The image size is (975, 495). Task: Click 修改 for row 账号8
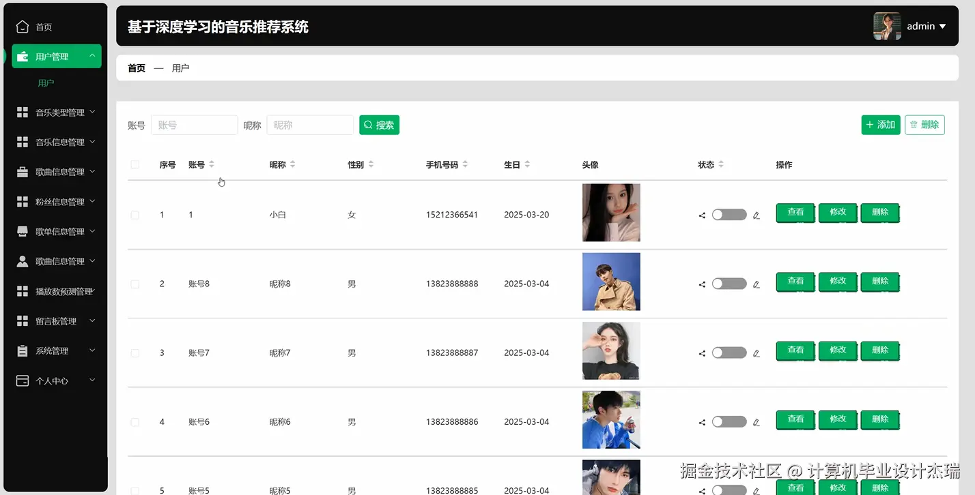click(838, 282)
